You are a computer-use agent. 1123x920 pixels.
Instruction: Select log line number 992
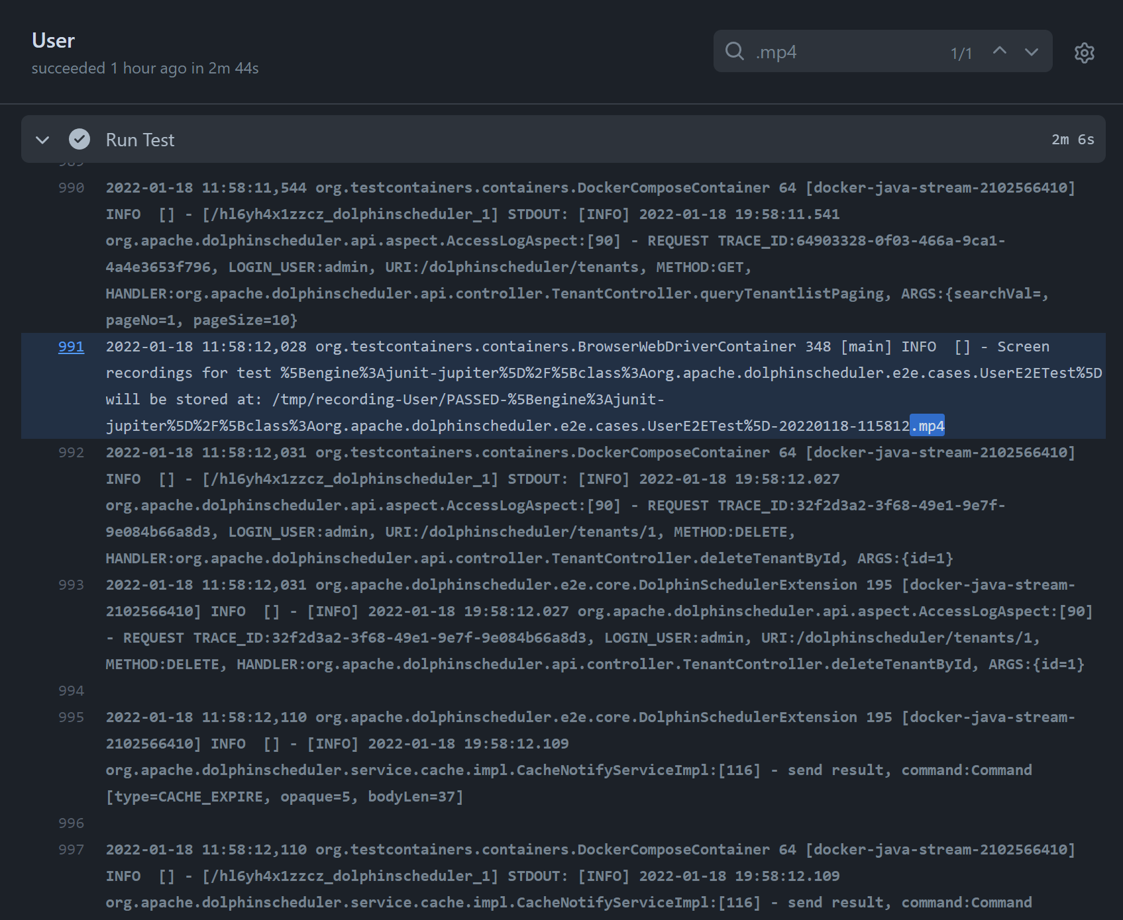point(71,453)
